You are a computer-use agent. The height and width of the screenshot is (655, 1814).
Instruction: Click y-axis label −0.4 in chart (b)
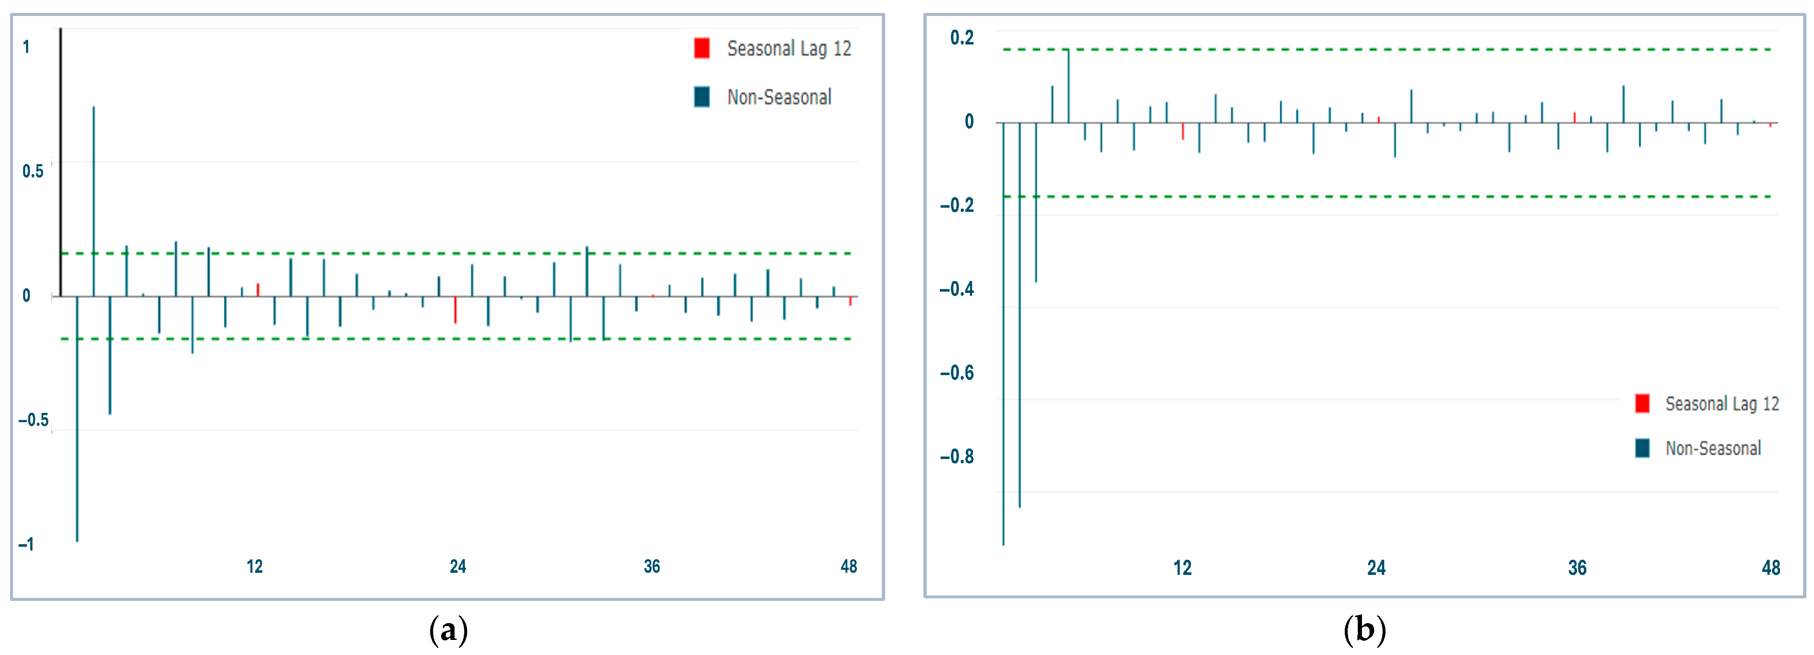(x=957, y=288)
